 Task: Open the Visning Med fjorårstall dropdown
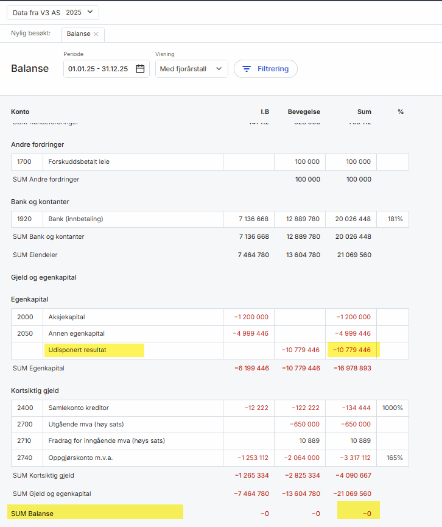(191, 69)
